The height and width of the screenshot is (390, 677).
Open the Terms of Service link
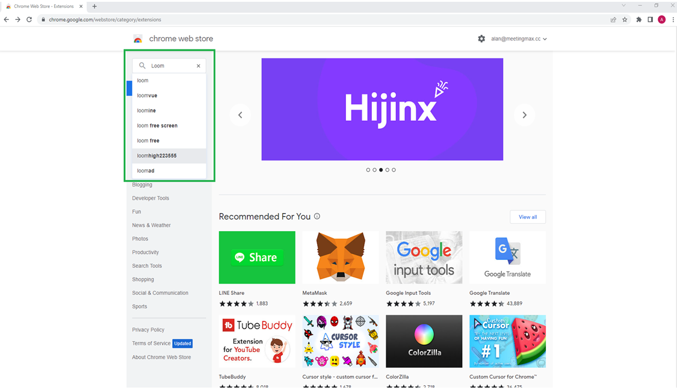coord(151,343)
